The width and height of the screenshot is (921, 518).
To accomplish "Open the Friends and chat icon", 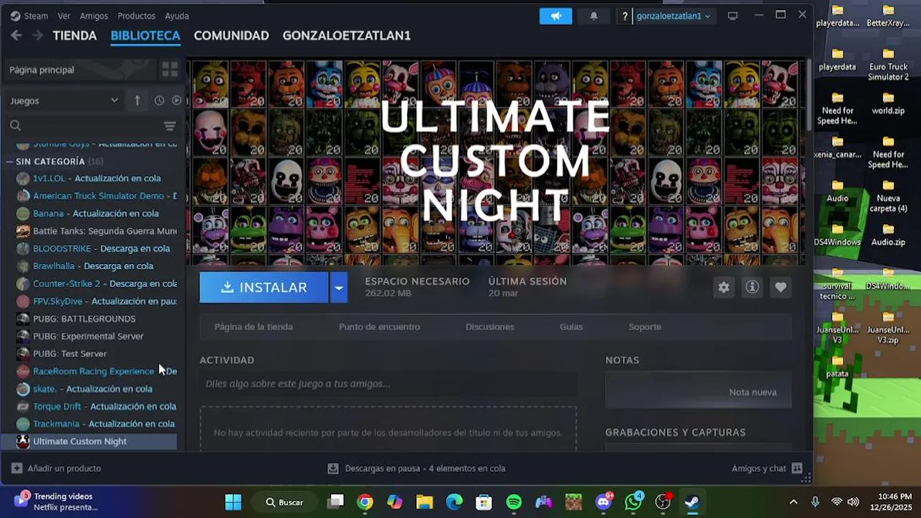I will (797, 468).
